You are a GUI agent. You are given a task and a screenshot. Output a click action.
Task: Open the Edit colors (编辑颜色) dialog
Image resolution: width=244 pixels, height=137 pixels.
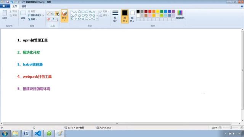(x=180, y=14)
